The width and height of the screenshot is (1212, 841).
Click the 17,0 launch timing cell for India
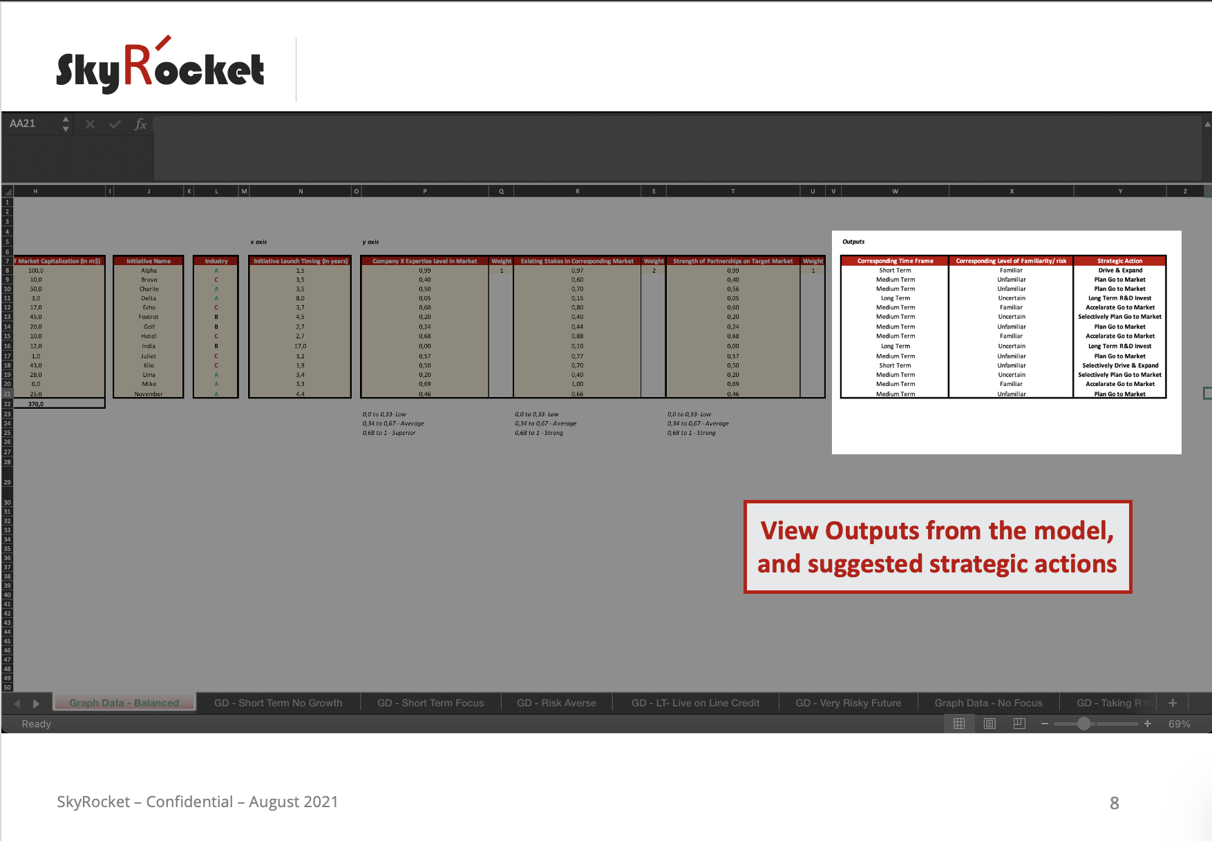point(301,347)
